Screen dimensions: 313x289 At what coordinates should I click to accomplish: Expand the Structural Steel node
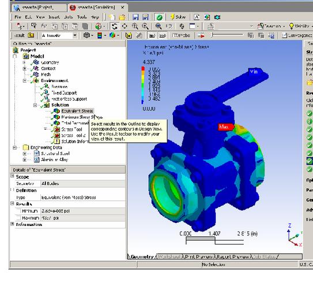[x=25, y=154]
